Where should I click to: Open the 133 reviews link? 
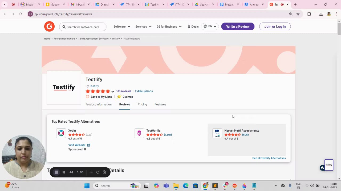(x=124, y=91)
